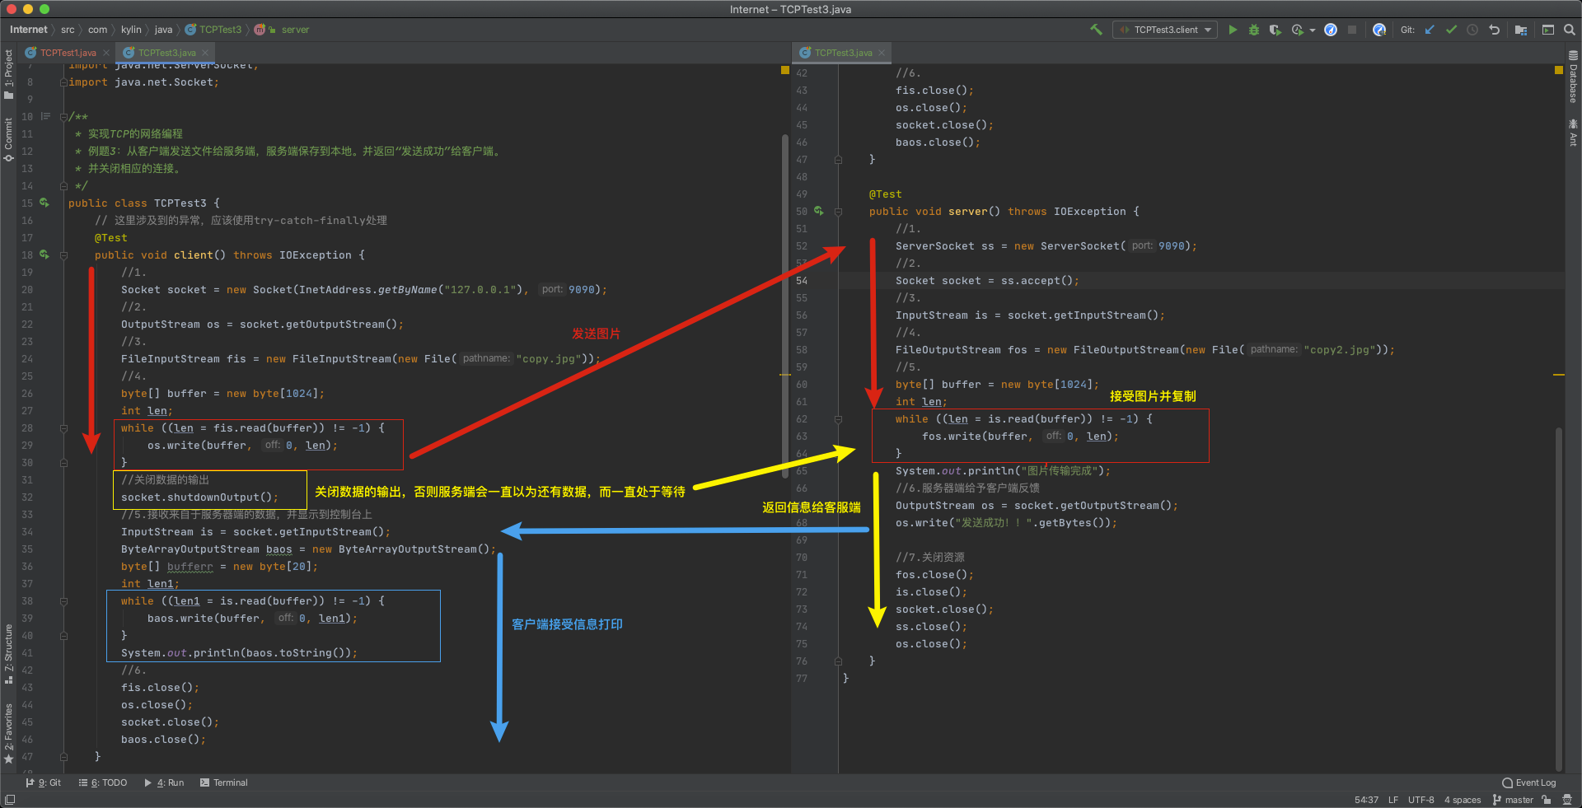Open Search Everywhere magnifier icon

click(x=1570, y=30)
